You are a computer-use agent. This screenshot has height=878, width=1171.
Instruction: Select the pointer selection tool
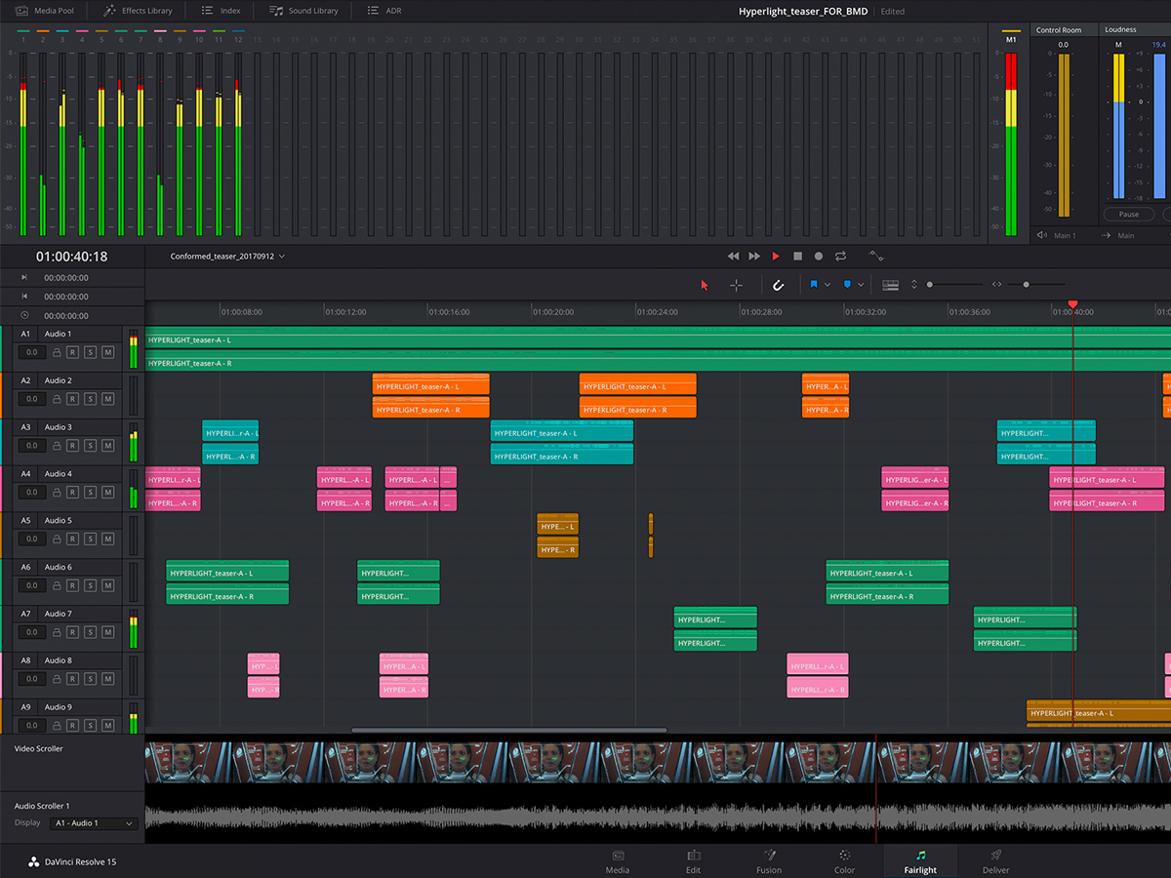coord(705,284)
